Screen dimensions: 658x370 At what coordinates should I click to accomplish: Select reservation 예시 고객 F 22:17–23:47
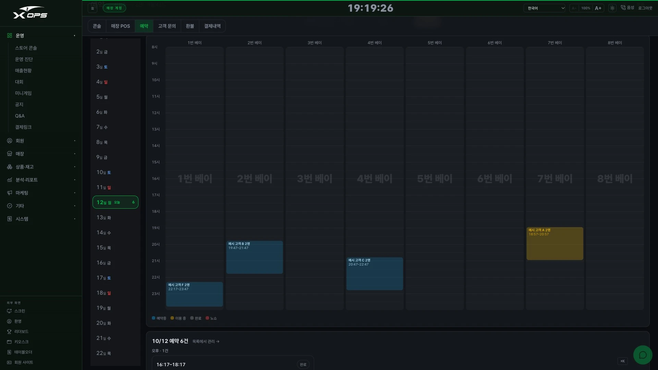[x=194, y=294]
